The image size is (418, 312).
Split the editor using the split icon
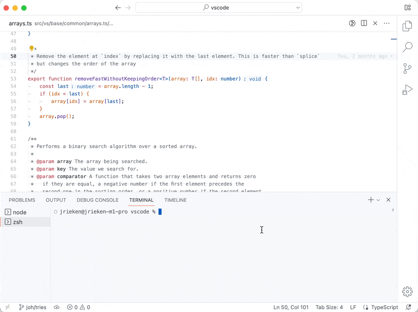[364, 24]
